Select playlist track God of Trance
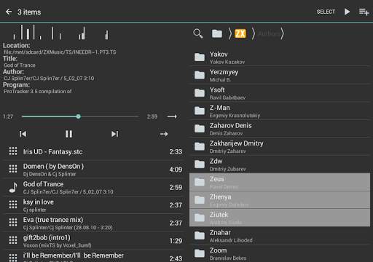This screenshot has width=373, height=262. pos(93,187)
